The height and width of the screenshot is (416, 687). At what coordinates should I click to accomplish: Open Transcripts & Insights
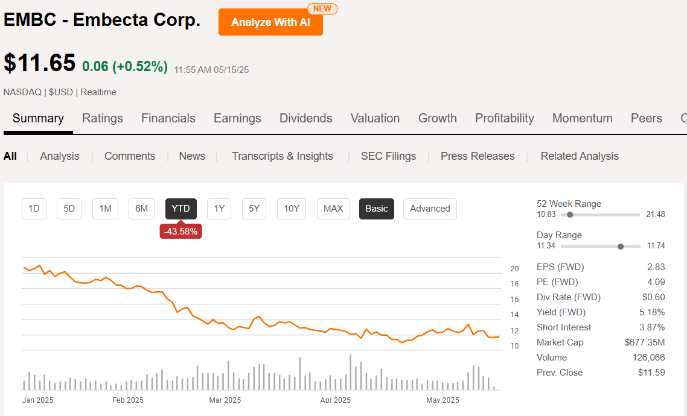click(x=283, y=156)
